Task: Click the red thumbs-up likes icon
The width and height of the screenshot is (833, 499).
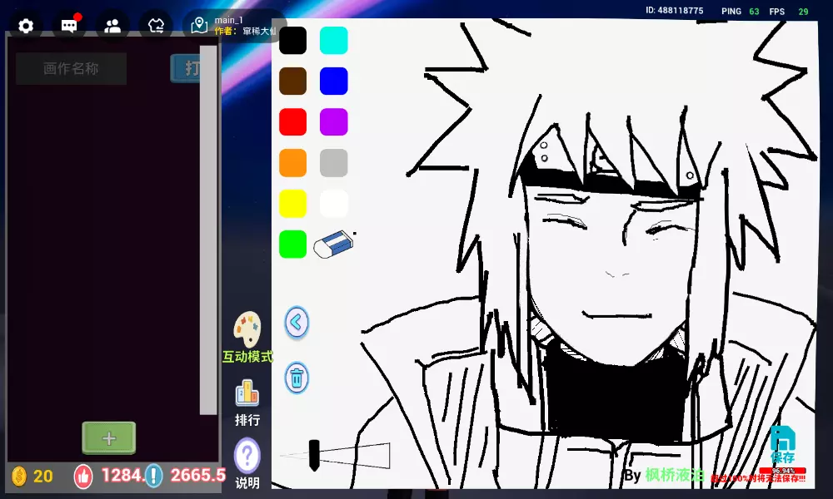Action: click(82, 476)
